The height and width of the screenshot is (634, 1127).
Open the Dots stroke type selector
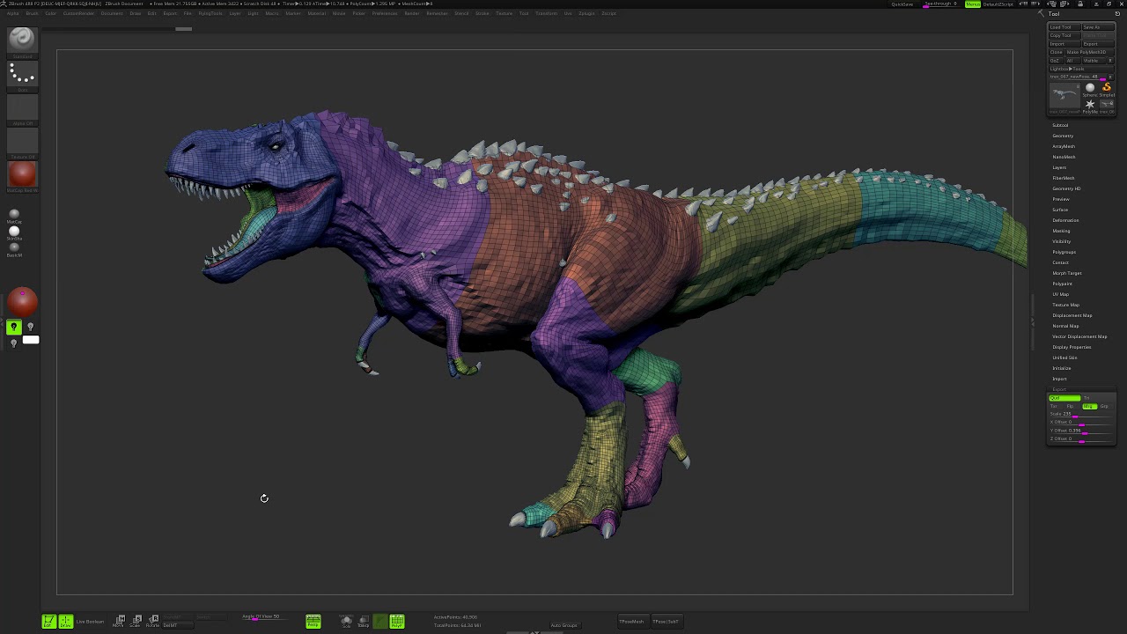[x=22, y=75]
